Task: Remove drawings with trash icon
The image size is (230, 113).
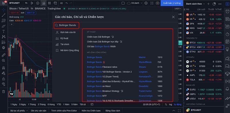Action: [3, 91]
